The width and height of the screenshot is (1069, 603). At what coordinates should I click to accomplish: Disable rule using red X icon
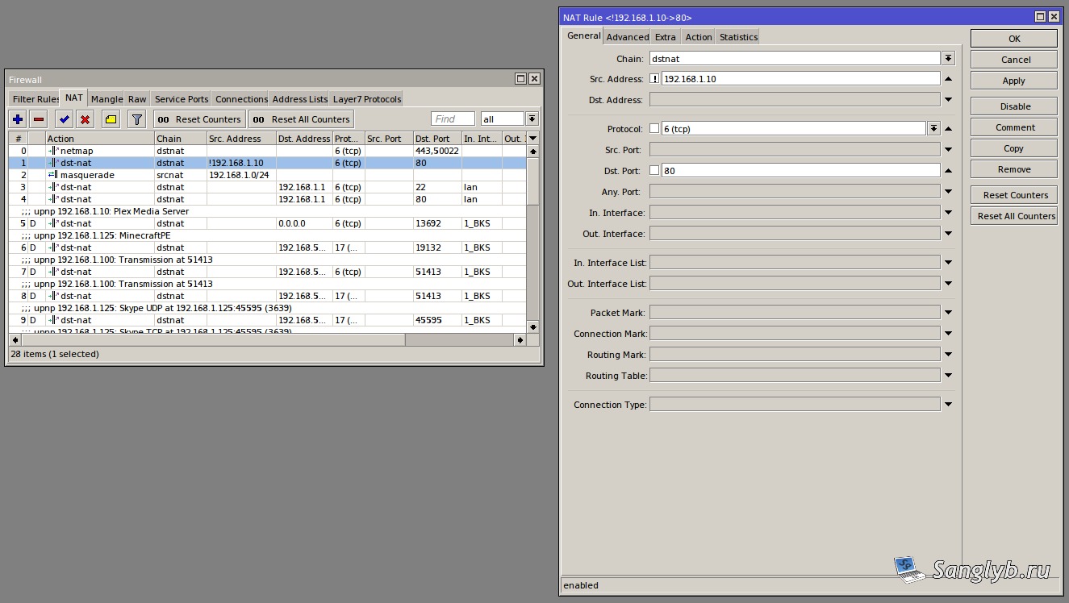click(x=86, y=119)
